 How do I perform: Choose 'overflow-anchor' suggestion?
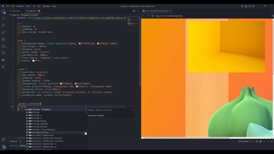pyautogui.click(x=56, y=124)
